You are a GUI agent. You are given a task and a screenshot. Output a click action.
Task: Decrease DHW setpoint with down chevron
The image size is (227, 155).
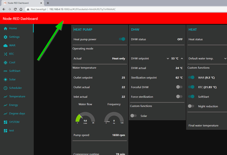coord(168,59)
